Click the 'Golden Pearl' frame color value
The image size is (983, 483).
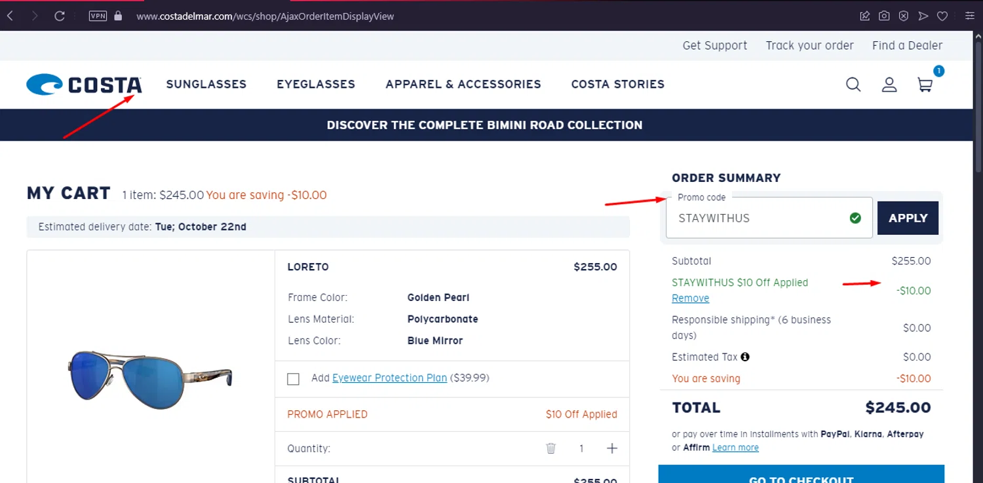coord(438,297)
